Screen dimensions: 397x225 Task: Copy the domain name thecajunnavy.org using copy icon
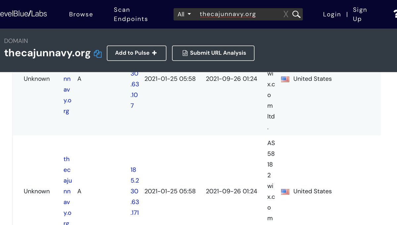click(98, 54)
